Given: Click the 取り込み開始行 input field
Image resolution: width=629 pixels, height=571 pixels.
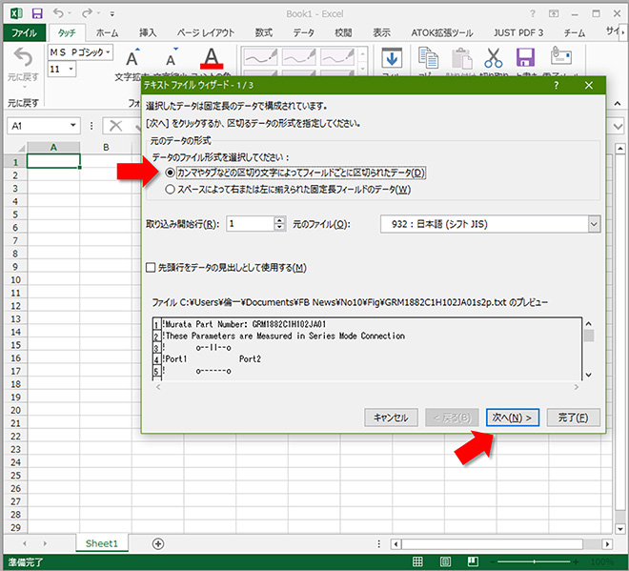Looking at the screenshot, I should 251,223.
